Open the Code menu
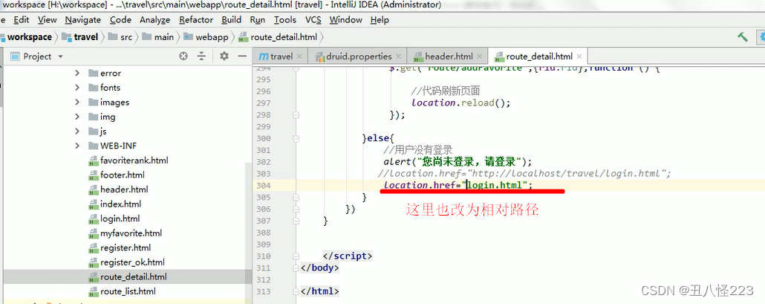 pyautogui.click(x=120, y=20)
